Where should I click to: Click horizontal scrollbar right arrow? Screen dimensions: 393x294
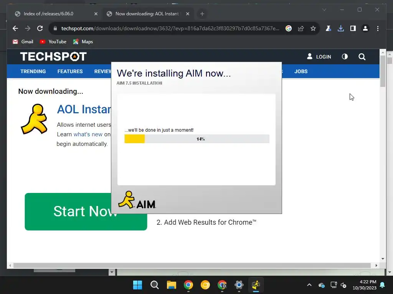(x=376, y=266)
